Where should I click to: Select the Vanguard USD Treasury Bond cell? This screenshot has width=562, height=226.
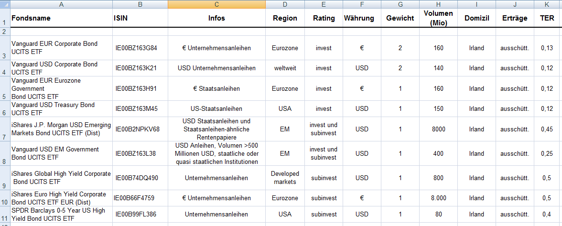pyautogui.click(x=61, y=108)
